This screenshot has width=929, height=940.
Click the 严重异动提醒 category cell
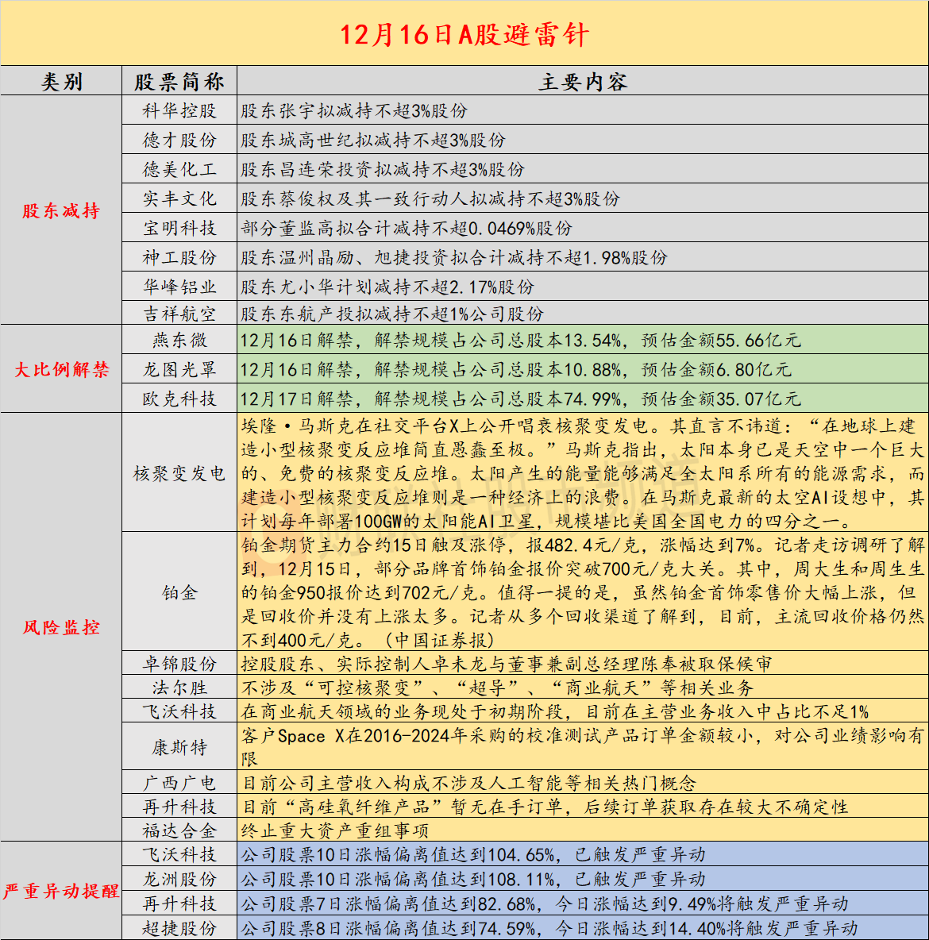(61, 891)
